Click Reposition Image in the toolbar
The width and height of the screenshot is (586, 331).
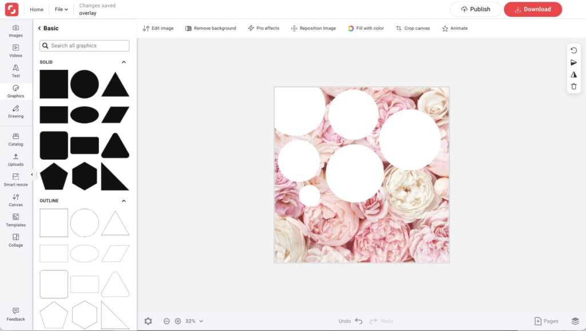[x=313, y=27]
